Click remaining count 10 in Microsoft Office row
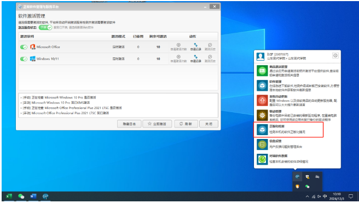Viewport: 359px width, 203px height. [x=158, y=47]
